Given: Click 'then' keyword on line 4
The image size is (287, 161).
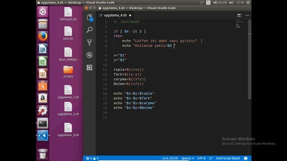Looking at the screenshot, I should [x=118, y=36].
